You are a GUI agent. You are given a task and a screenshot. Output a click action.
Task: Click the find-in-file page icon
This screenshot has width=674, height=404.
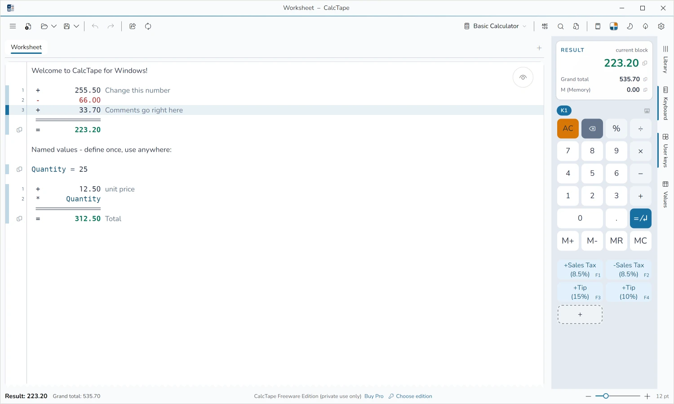tap(576, 26)
